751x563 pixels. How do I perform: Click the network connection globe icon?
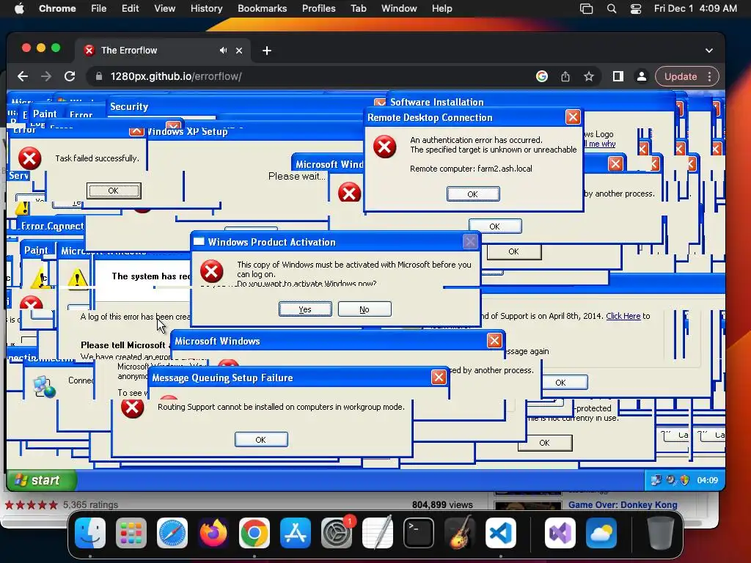point(44,387)
